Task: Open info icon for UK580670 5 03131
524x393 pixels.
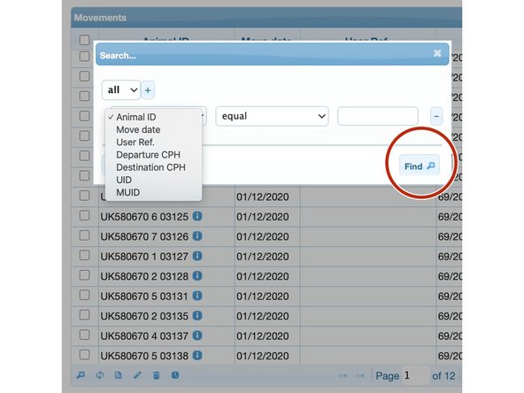Action: coord(197,296)
